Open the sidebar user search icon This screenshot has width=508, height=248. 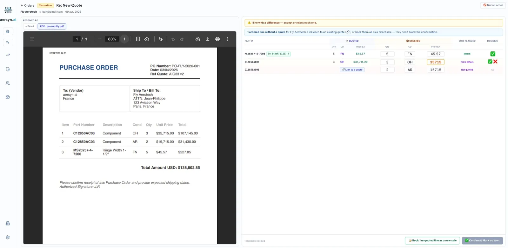(x=8, y=42)
